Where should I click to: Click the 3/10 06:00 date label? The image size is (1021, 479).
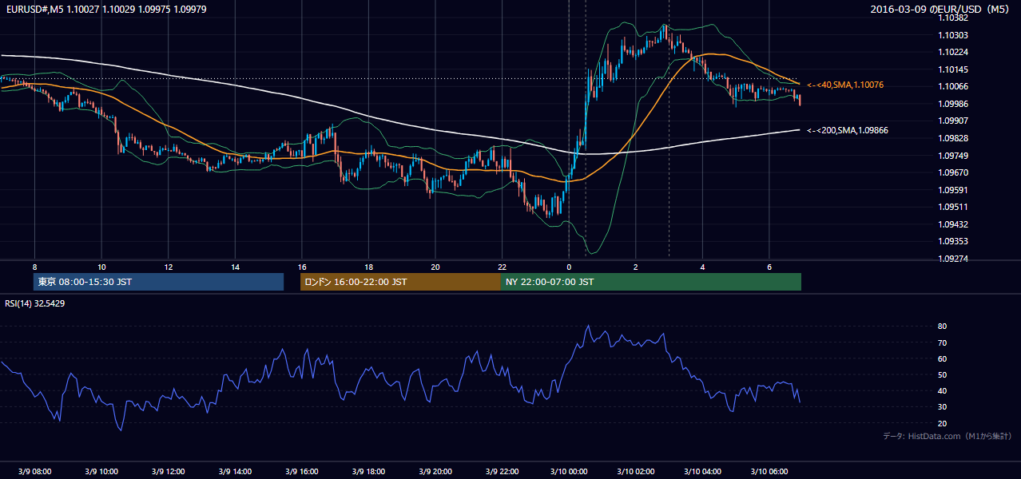[769, 471]
